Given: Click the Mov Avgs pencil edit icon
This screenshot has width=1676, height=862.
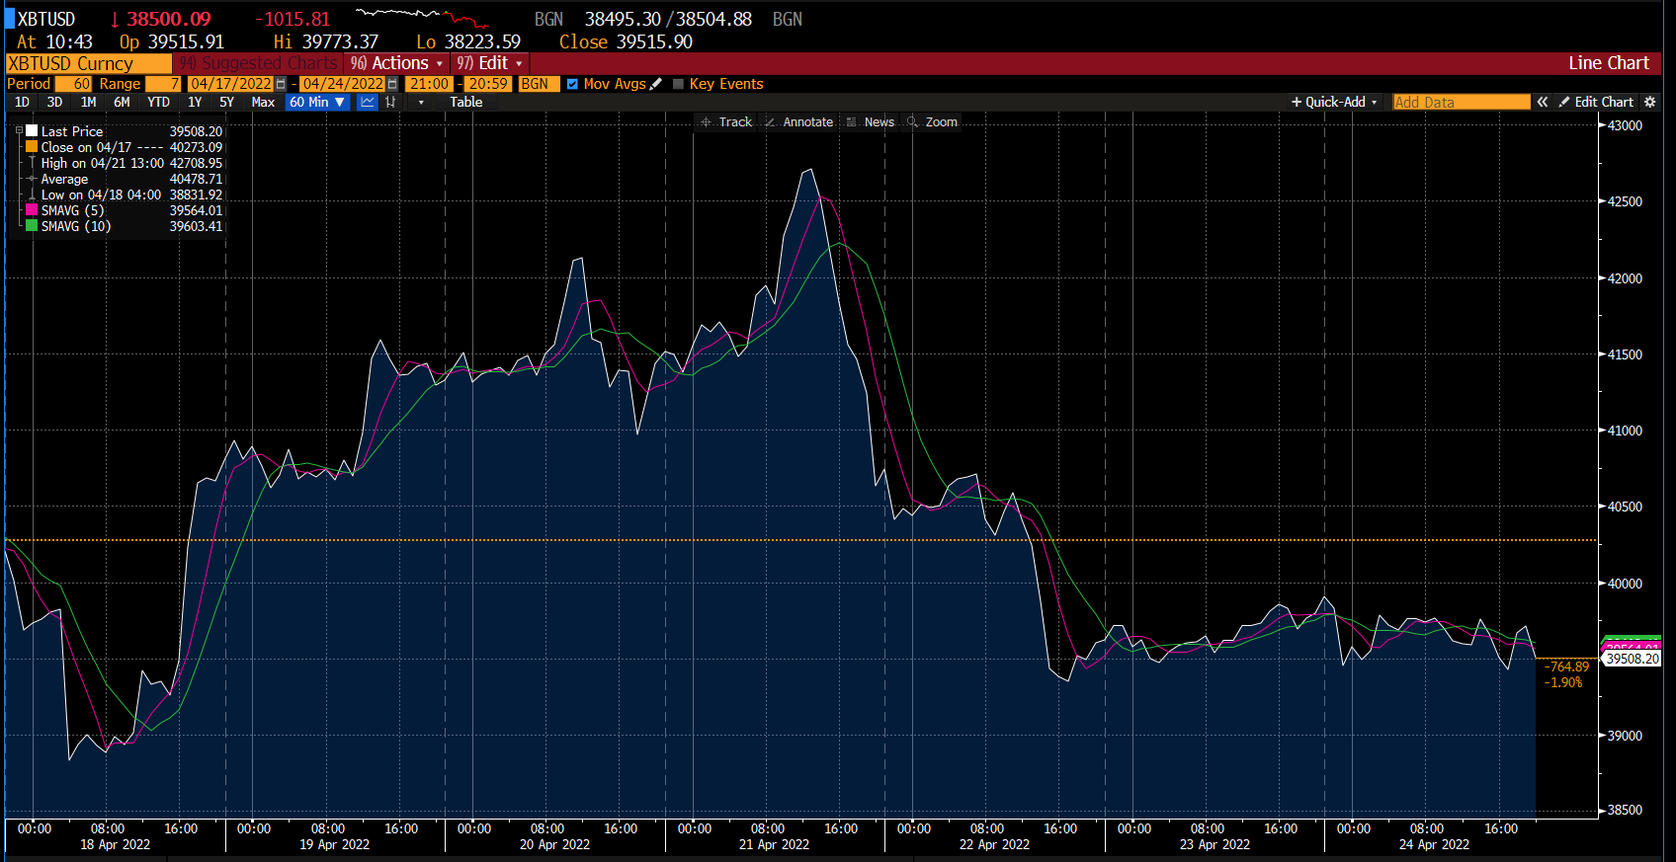Looking at the screenshot, I should (656, 84).
